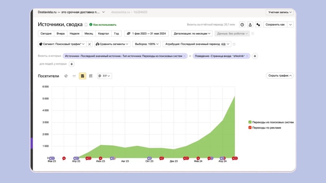Open the Сравнить сегменты dropdown
Screen dimensions: 326x183
click(112, 44)
